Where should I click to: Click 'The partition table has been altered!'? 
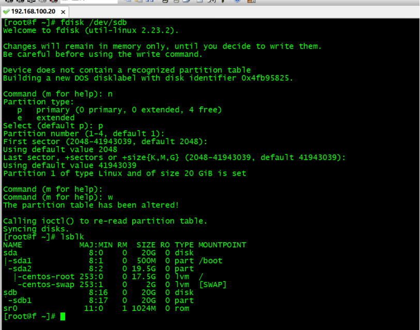(x=91, y=205)
